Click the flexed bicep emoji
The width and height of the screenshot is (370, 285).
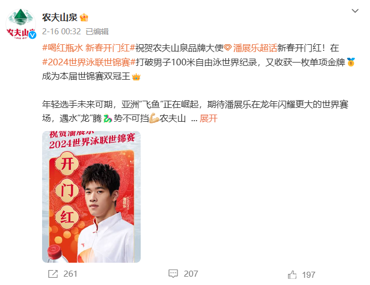click(x=154, y=118)
